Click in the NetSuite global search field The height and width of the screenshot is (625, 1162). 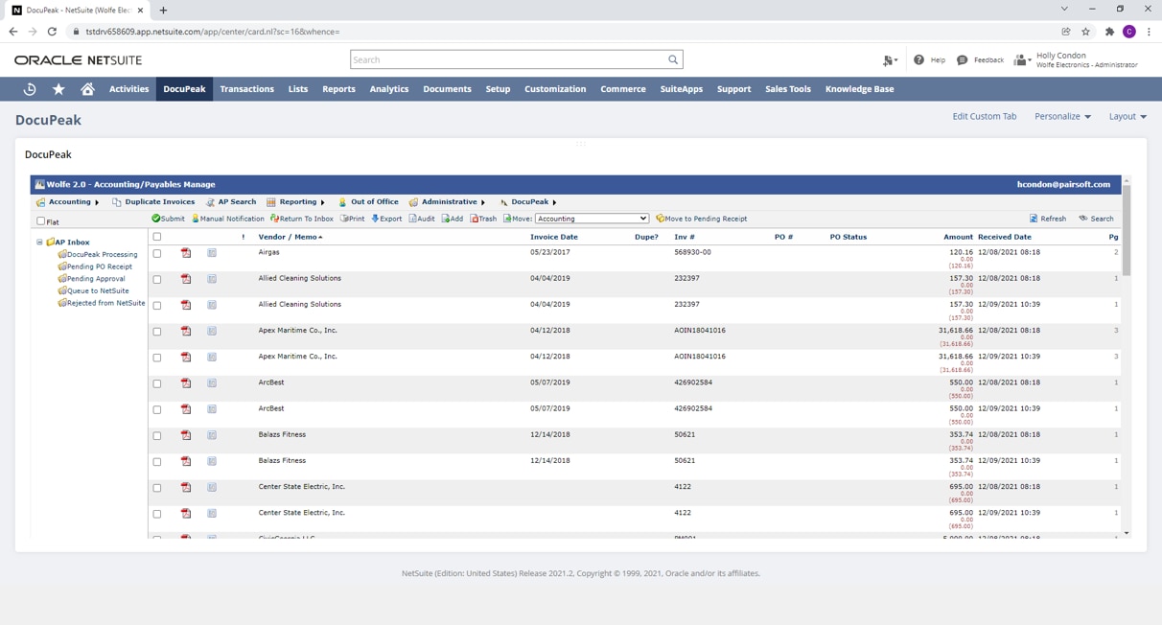(508, 59)
